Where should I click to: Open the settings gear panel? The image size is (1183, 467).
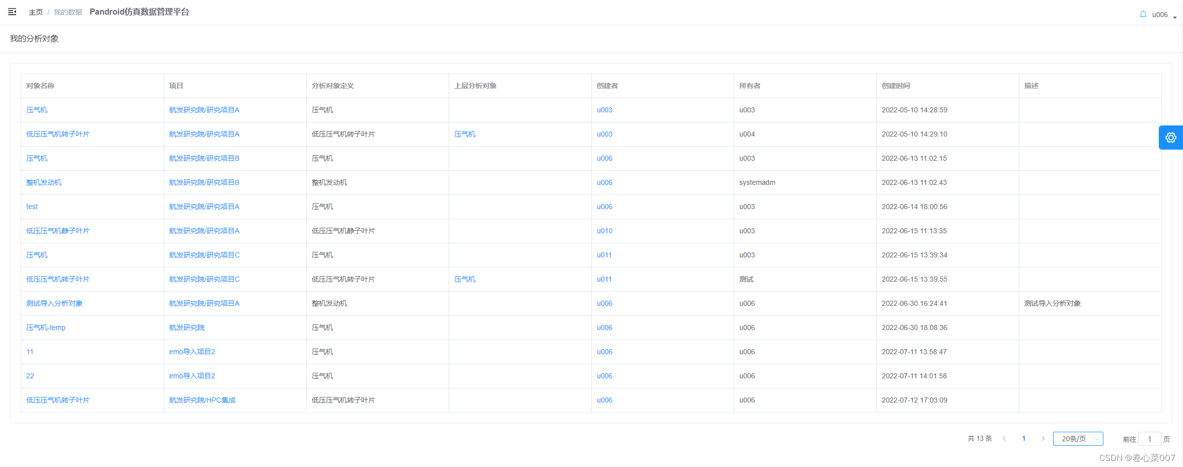point(1170,138)
